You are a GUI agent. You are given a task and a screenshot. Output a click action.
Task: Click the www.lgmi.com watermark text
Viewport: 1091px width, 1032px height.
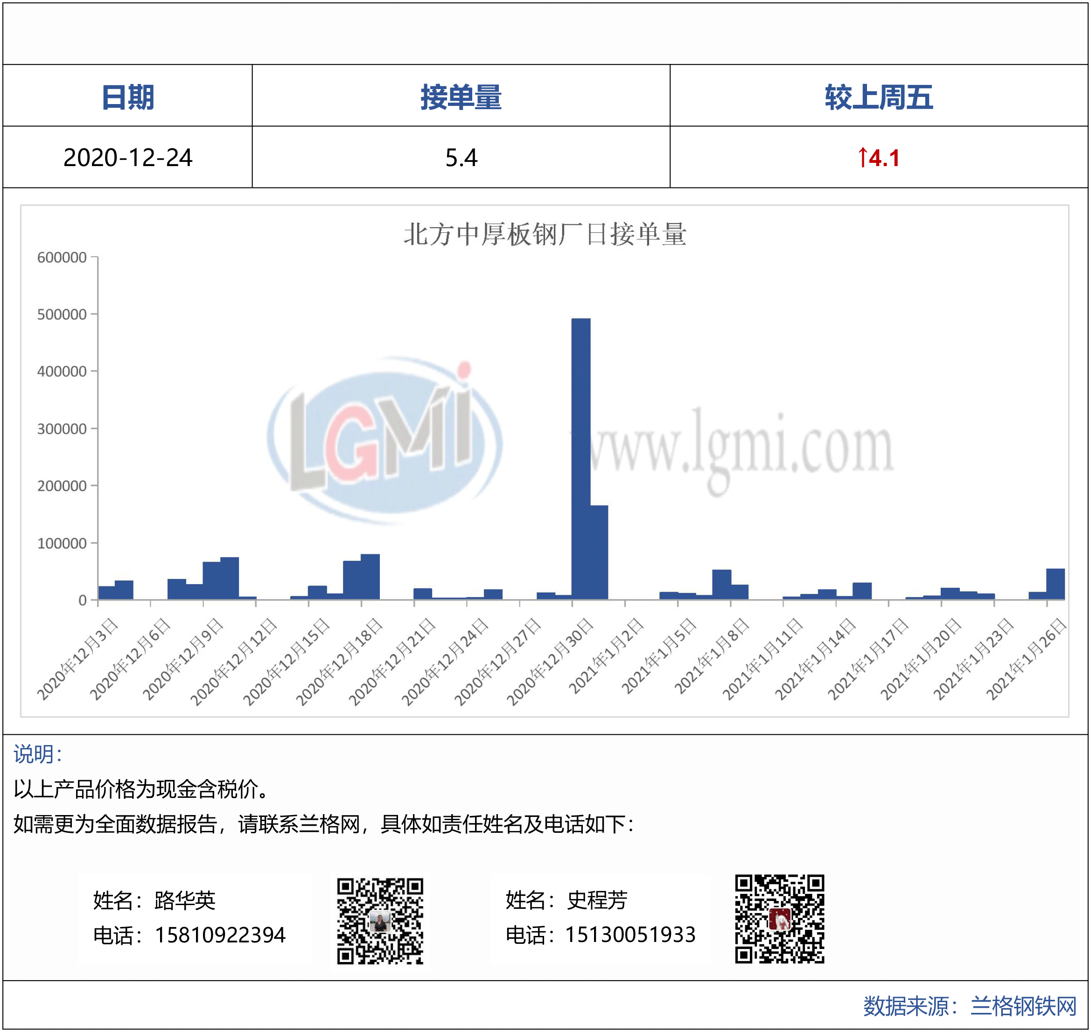point(737,448)
